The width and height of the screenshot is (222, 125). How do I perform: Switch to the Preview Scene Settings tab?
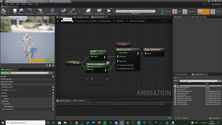(200, 17)
